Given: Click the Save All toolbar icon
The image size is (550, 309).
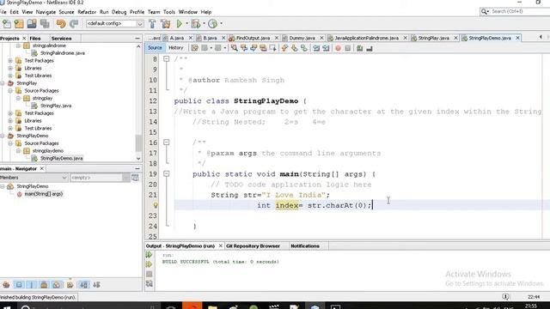Looking at the screenshot, I should click(45, 24).
